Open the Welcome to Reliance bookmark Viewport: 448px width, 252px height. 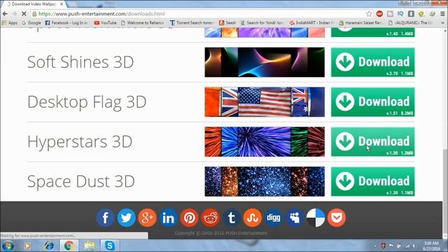click(142, 22)
